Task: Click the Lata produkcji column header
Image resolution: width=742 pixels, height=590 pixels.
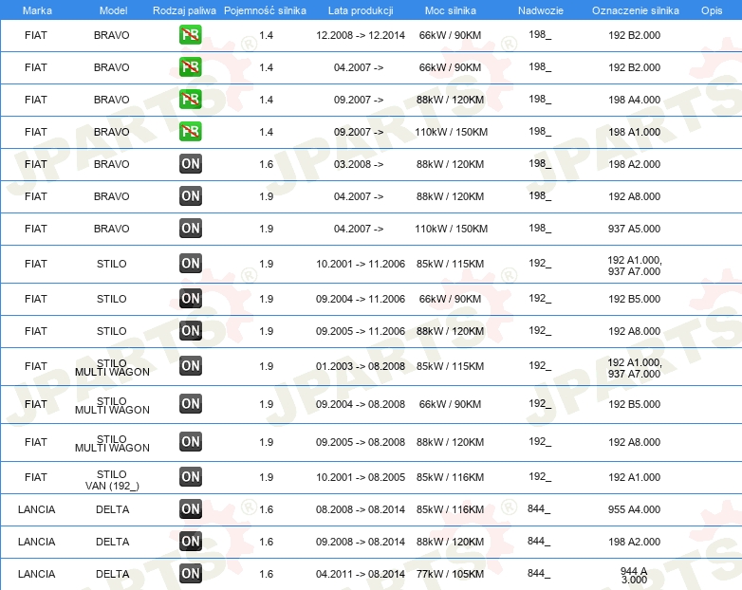Action: pyautogui.click(x=361, y=10)
